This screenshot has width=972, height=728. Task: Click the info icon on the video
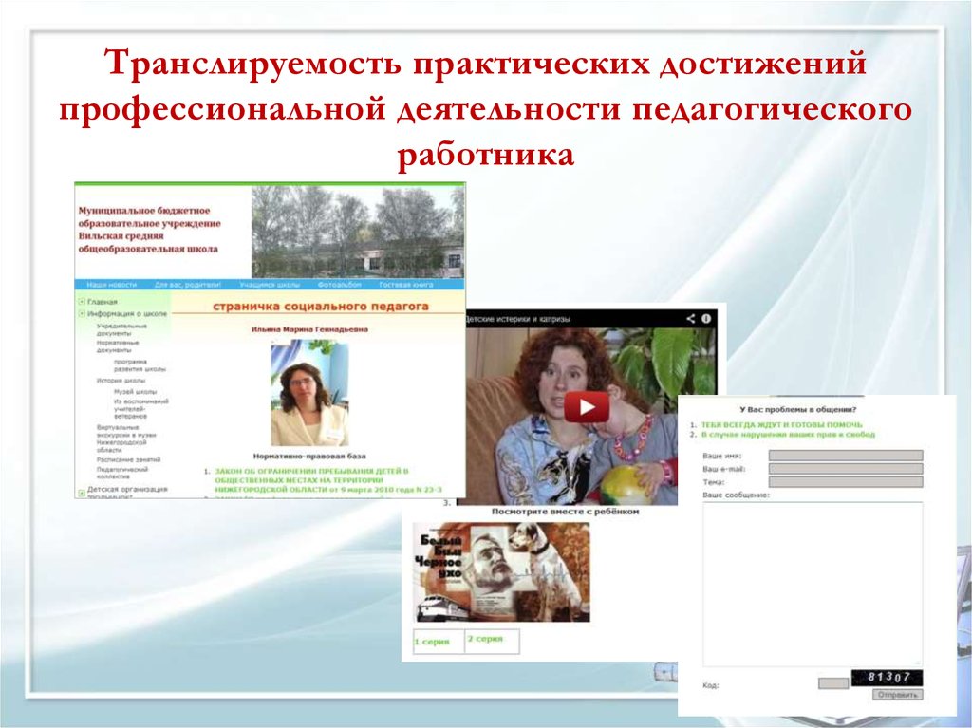[x=706, y=320]
